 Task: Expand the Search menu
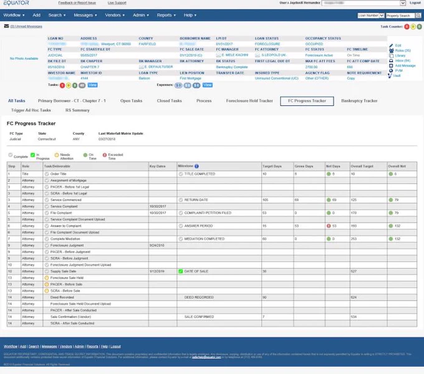point(57,15)
